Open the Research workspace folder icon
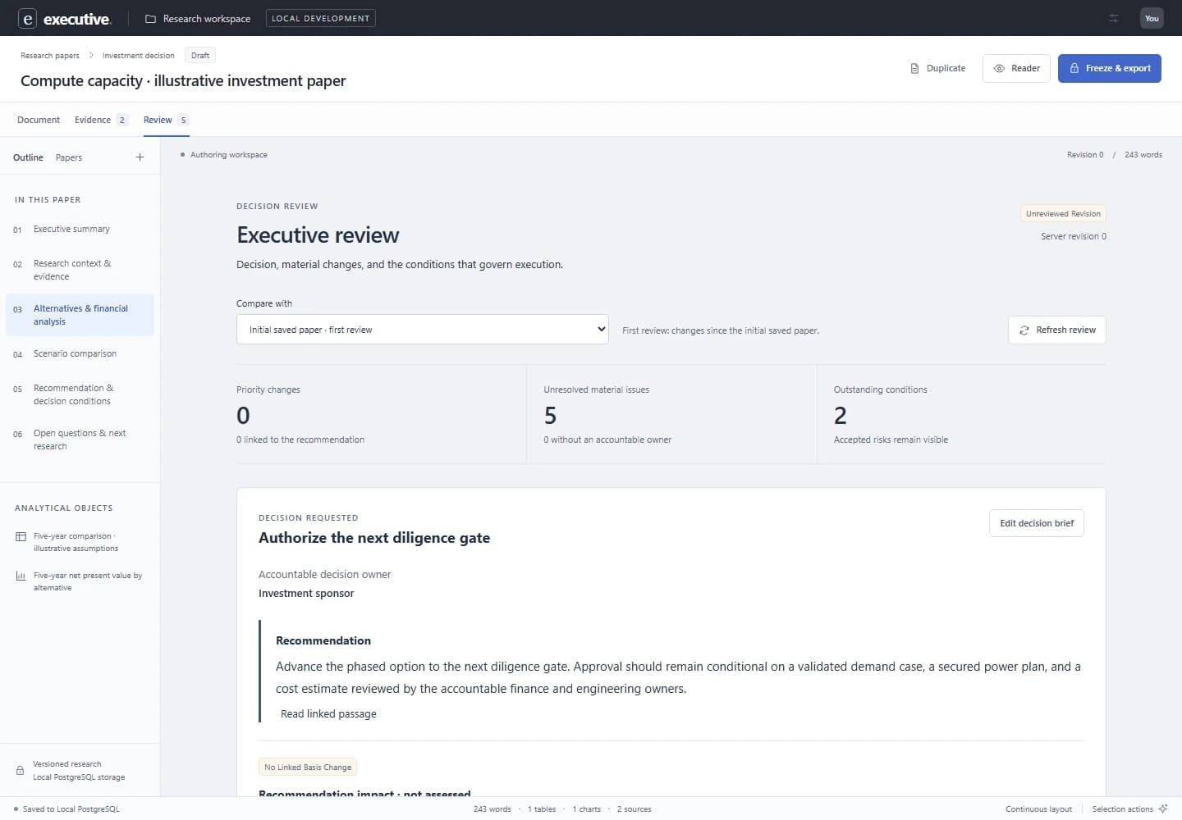The width and height of the screenshot is (1182, 820). tap(150, 19)
